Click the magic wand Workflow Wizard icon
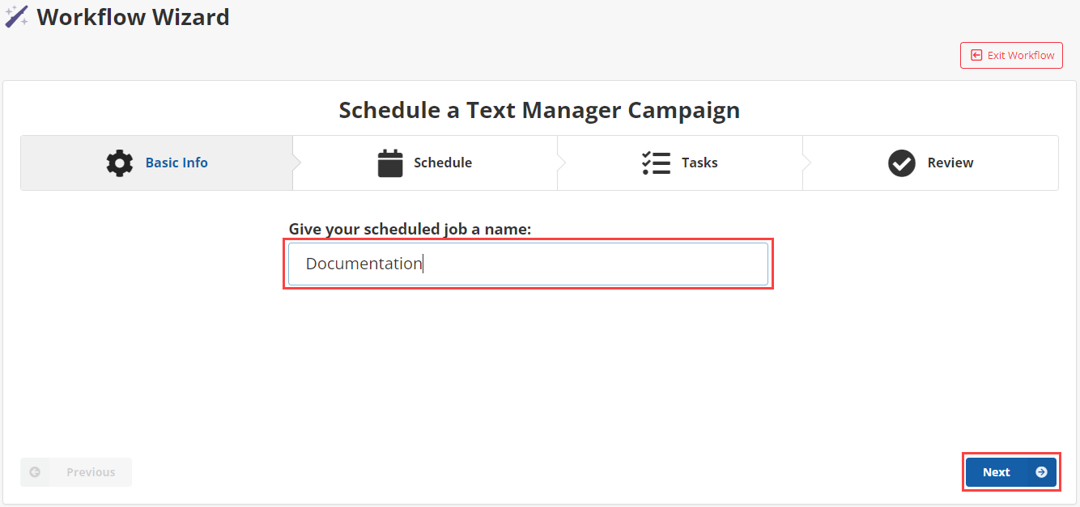The height and width of the screenshot is (507, 1080). 16,16
